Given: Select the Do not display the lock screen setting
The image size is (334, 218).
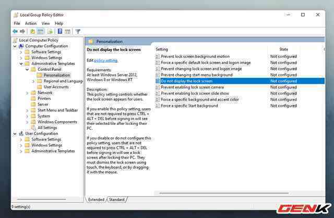Looking at the screenshot, I should 240,81.
